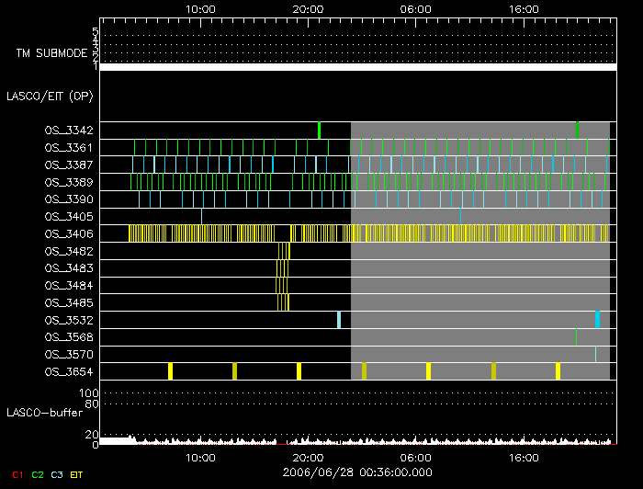Click the white TM SUBMODE bar
The width and height of the screenshot is (643, 489).
click(357, 67)
